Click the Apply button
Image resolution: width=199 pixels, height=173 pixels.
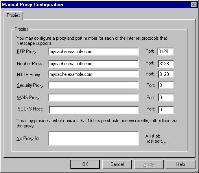click(149, 164)
